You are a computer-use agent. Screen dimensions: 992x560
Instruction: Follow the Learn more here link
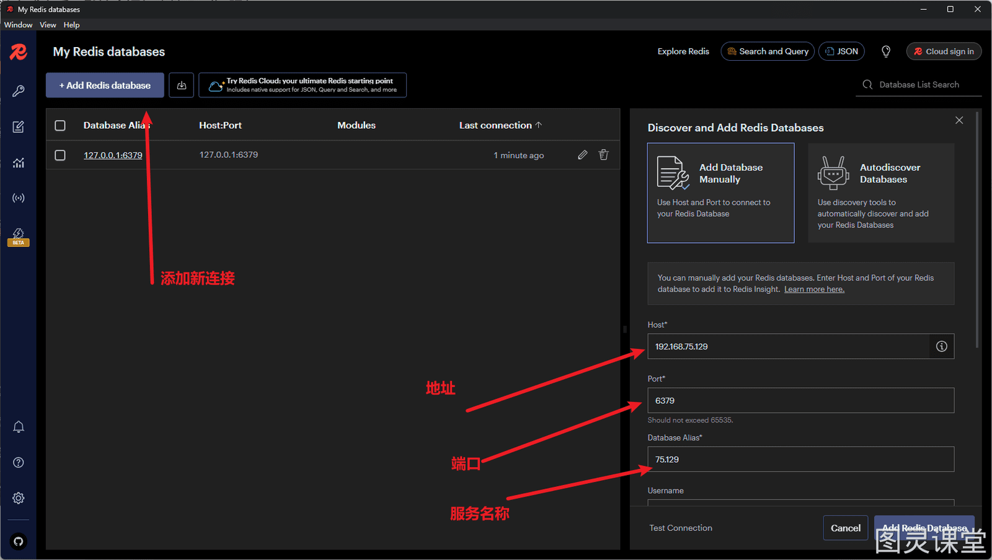coord(814,289)
